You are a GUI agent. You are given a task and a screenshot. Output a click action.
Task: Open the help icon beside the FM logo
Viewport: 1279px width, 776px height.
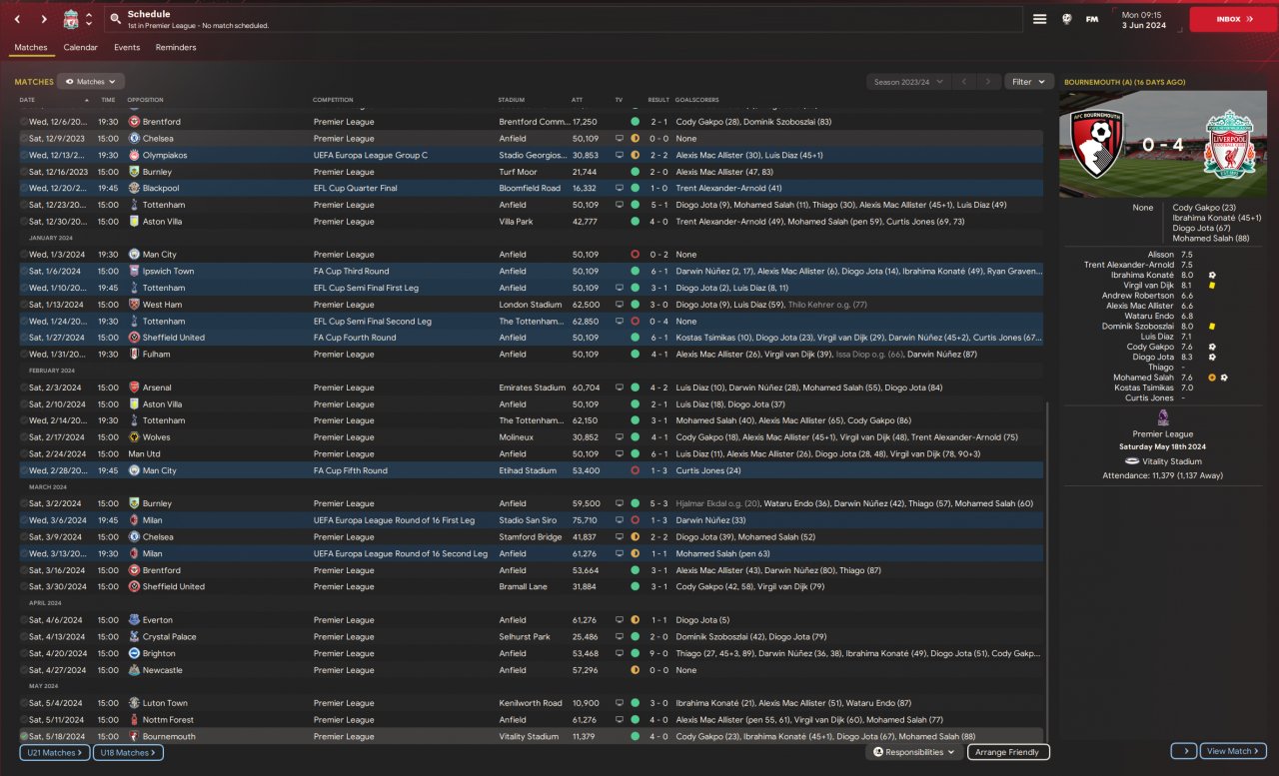[1067, 19]
